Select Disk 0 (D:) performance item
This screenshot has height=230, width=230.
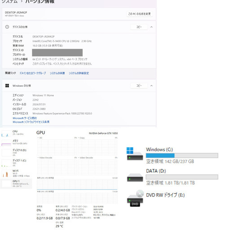16,152
